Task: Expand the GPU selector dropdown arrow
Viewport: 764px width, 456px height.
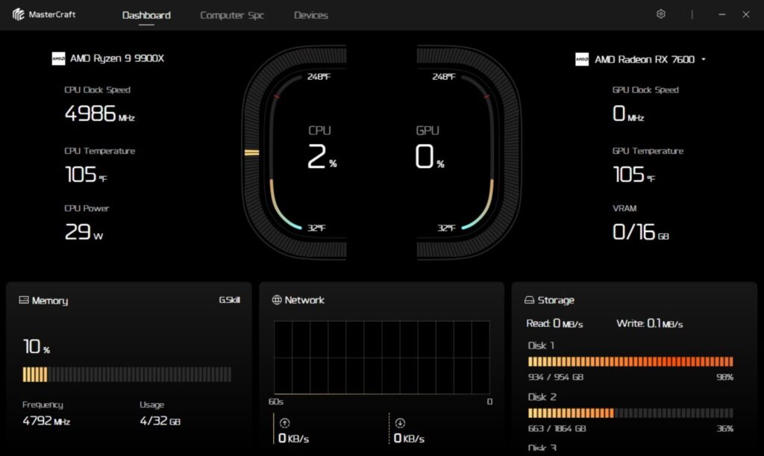Action: (x=704, y=60)
